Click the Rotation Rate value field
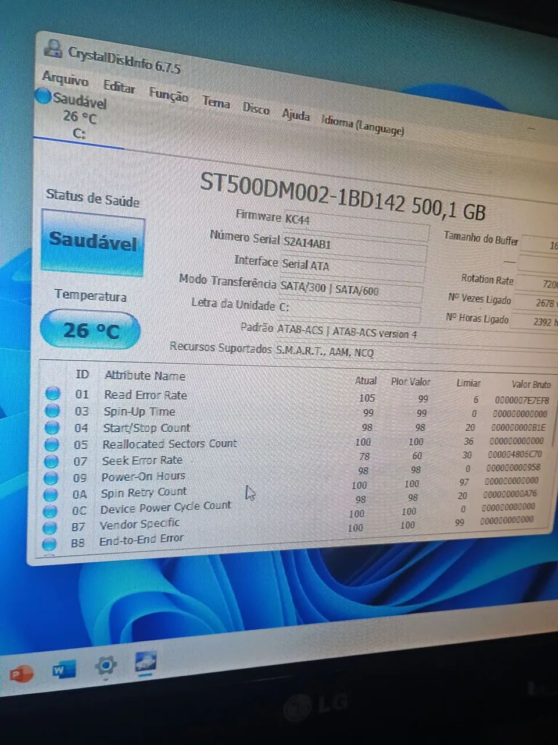 point(538,284)
